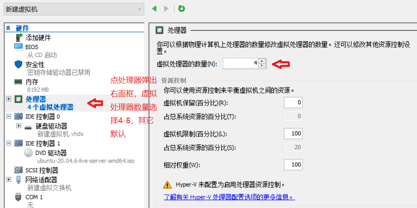Open the Hyper-V processor configuration info link
The width and height of the screenshot is (417, 208).
[x=229, y=197]
